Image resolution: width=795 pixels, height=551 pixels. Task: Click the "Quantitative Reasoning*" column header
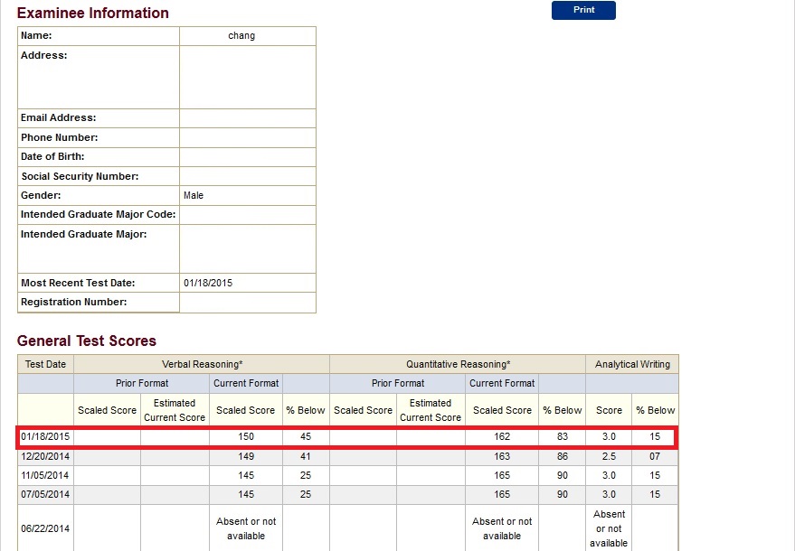(458, 364)
